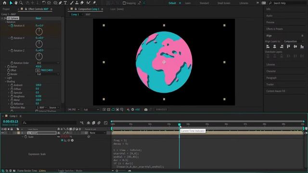The width and height of the screenshot is (308, 173).
Task: Select the Selection arrow tool
Action: coord(11,3)
